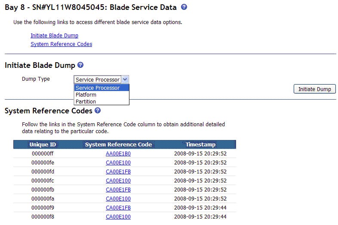Open CA00E100 code for ID 000000fe
Image resolution: width=338 pixels, height=225 pixels.
point(118,163)
